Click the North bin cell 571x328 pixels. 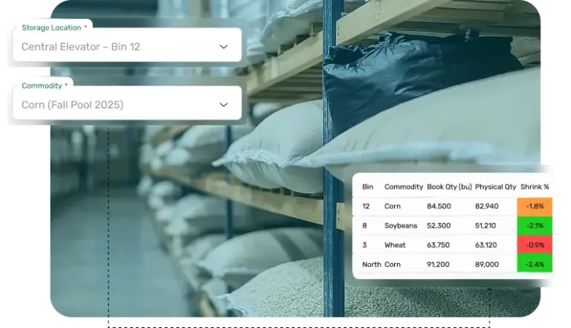pos(370,264)
